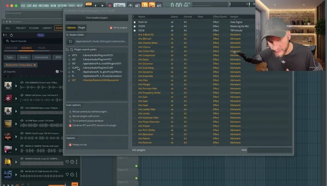327x186 pixels.
Task: Start playback with the transport play button
Action: tap(95, 6)
